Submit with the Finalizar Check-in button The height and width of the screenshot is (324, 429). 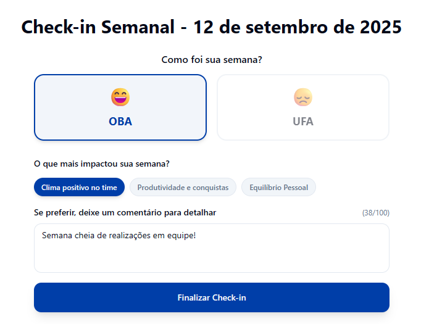coord(212,297)
